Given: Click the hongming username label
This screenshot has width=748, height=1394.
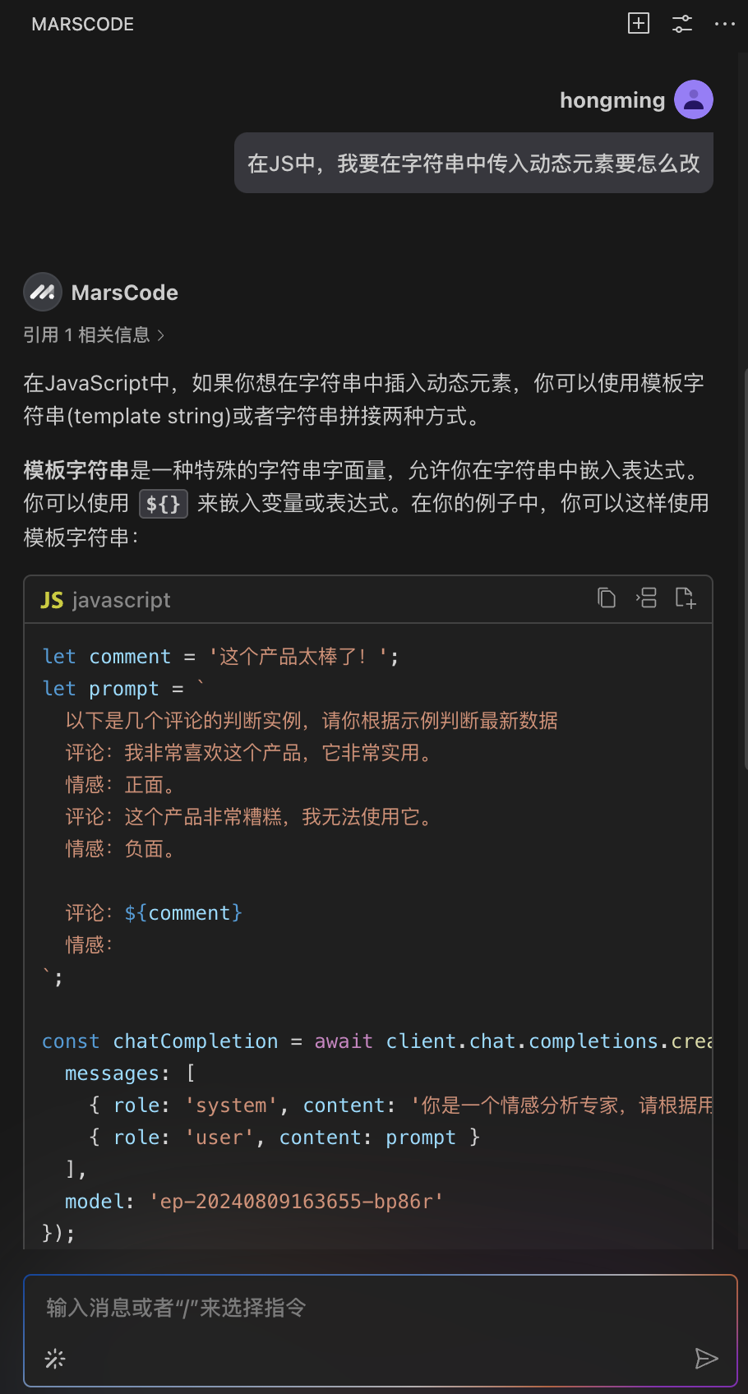Looking at the screenshot, I should click(612, 100).
